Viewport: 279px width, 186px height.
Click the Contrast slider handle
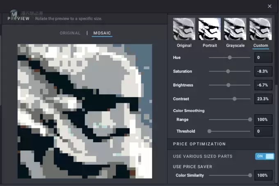(x=235, y=99)
